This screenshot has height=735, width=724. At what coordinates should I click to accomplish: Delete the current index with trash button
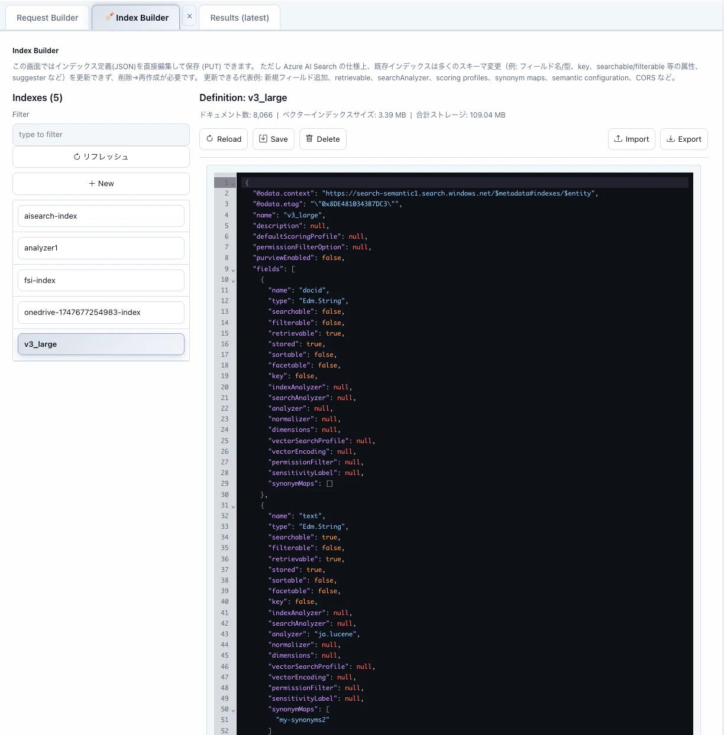[x=322, y=139]
